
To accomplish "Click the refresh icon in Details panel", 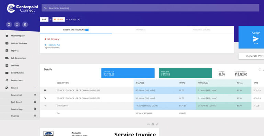I will [260, 70].
